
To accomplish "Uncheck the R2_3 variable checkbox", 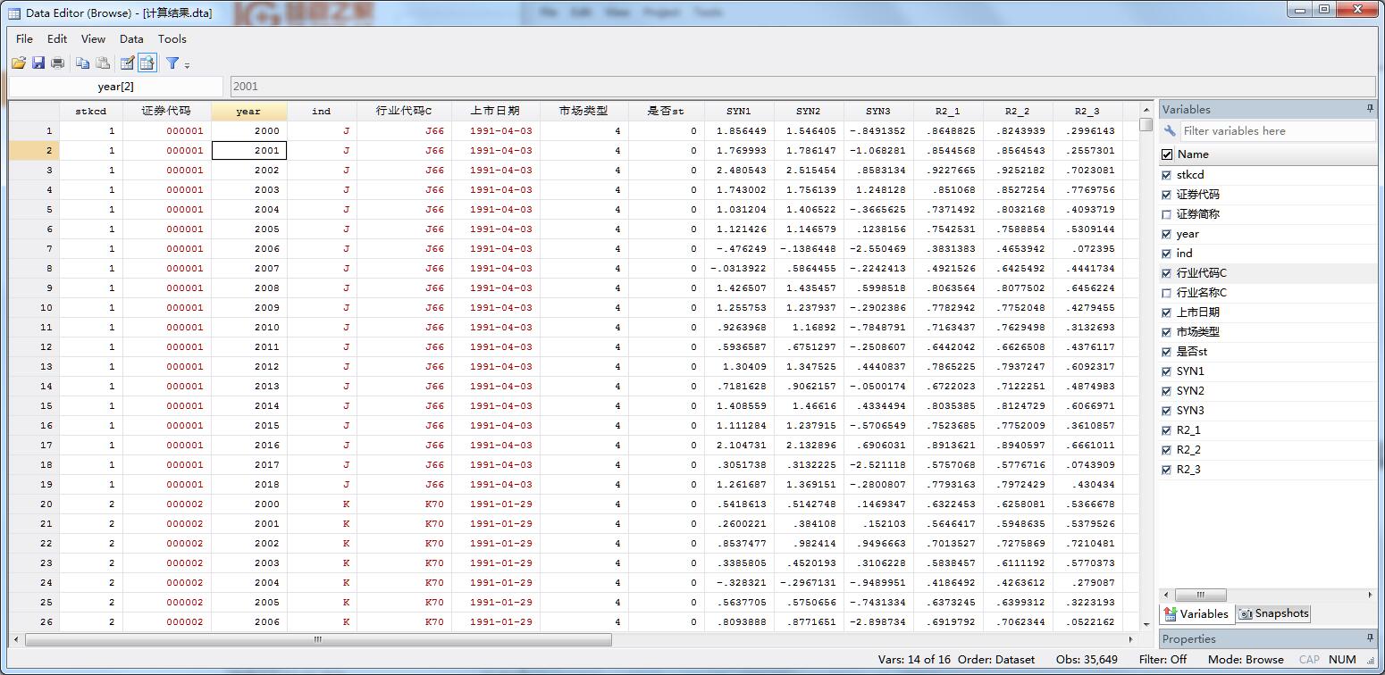I will click(1166, 470).
